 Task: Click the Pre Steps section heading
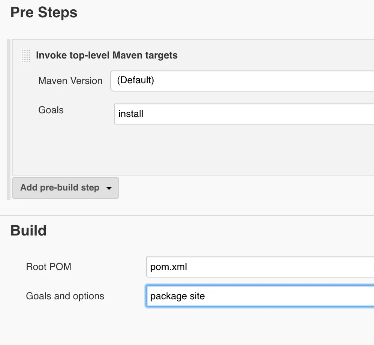(x=44, y=12)
